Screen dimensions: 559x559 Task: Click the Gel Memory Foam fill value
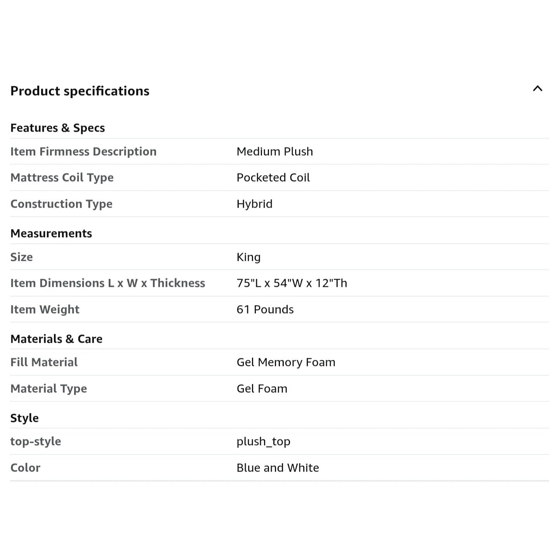pyautogui.click(x=286, y=362)
